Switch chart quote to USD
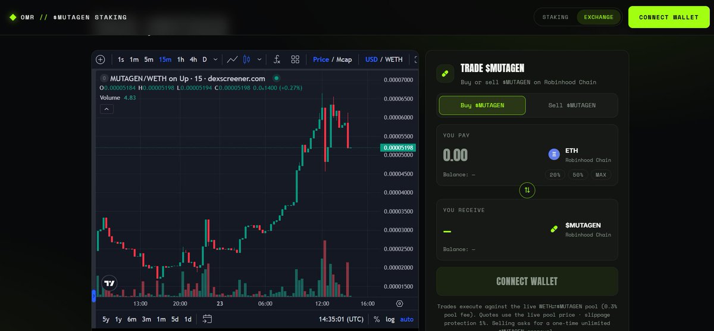714x331 pixels. click(x=371, y=60)
